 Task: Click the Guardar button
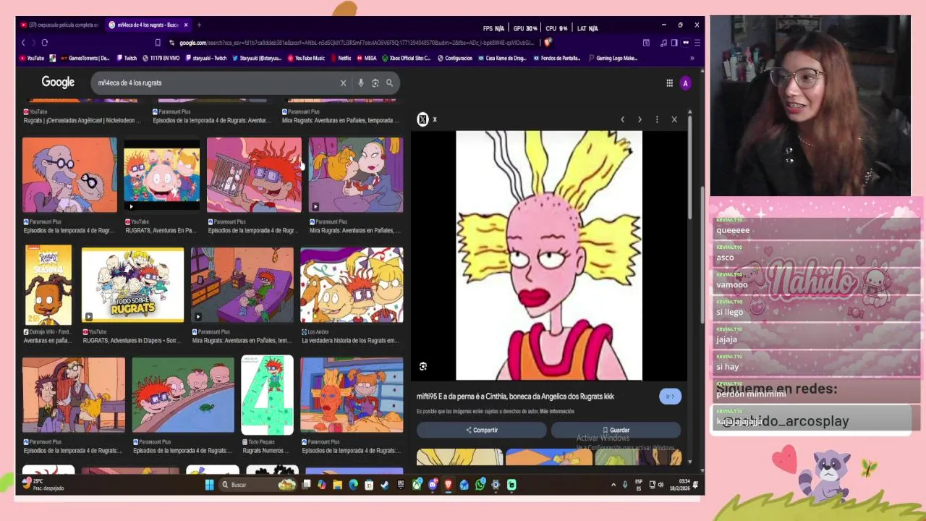click(616, 431)
